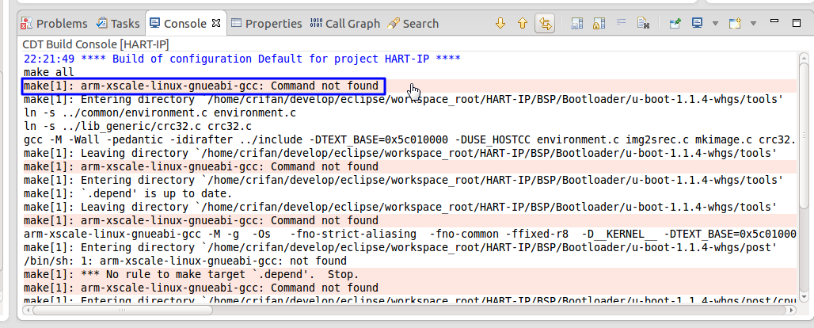814x328 pixels.
Task: Click the copy build log icon
Action: point(577,24)
